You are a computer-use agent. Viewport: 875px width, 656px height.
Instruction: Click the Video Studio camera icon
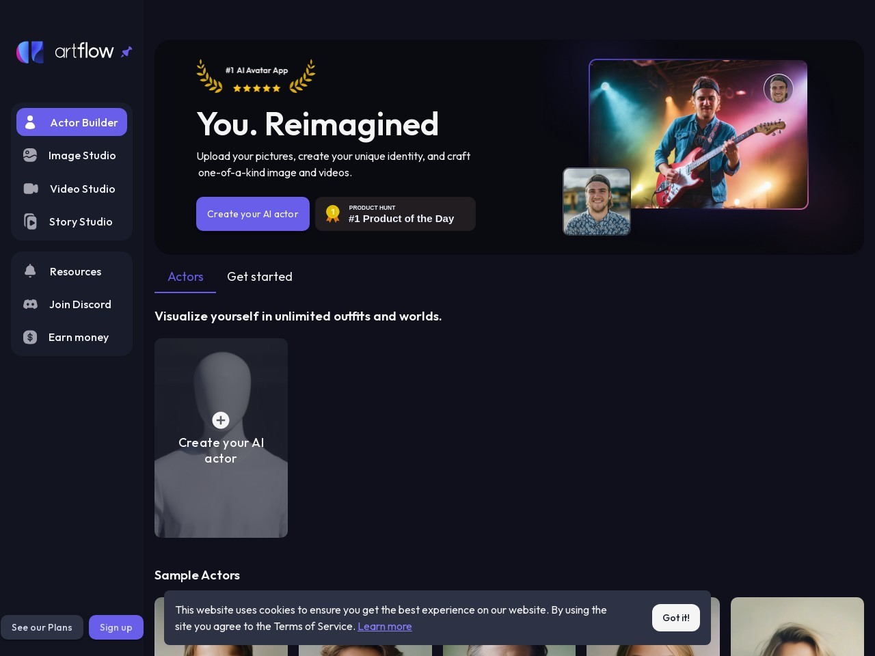click(x=31, y=189)
